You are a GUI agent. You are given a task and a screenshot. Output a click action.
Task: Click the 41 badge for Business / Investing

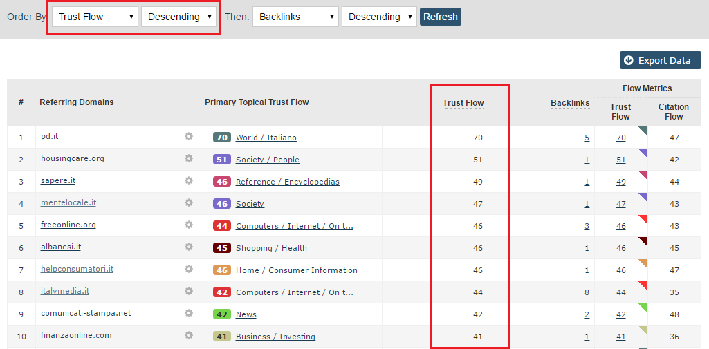222,337
